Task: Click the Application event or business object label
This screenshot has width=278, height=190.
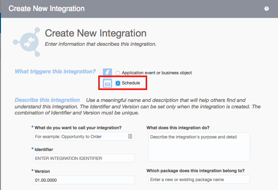Action: [157, 73]
